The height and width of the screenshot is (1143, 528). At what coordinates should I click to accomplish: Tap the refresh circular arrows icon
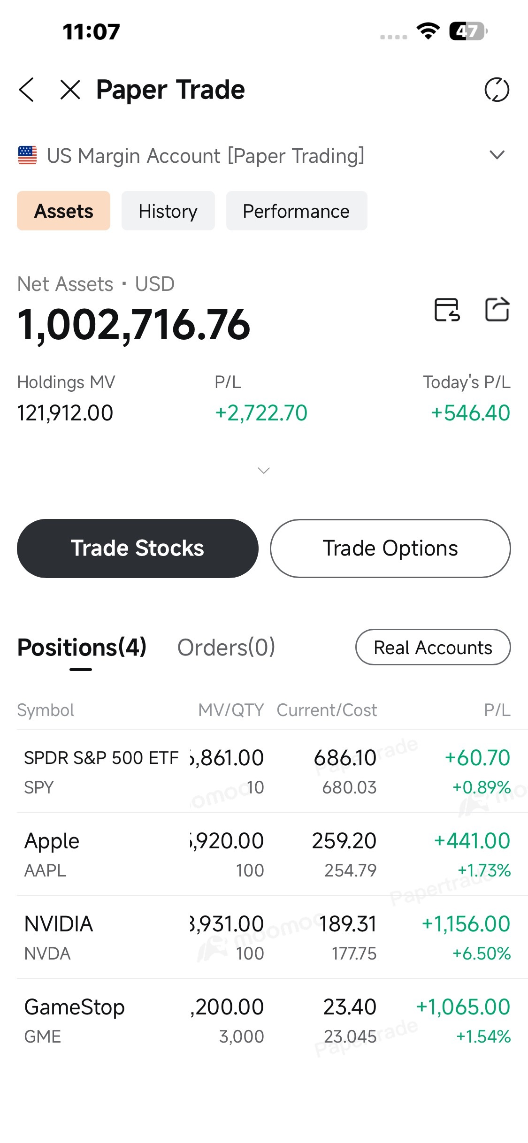click(x=497, y=90)
